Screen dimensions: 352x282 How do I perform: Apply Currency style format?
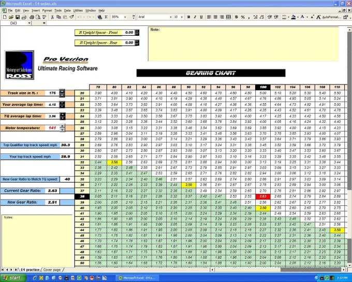(x=237, y=17)
